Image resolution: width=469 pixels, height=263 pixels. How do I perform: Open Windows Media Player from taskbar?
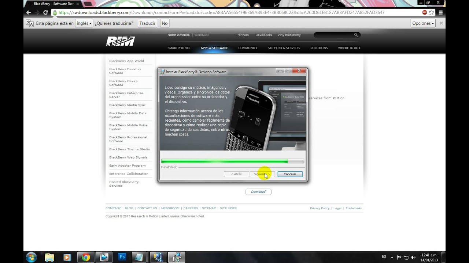point(67,257)
